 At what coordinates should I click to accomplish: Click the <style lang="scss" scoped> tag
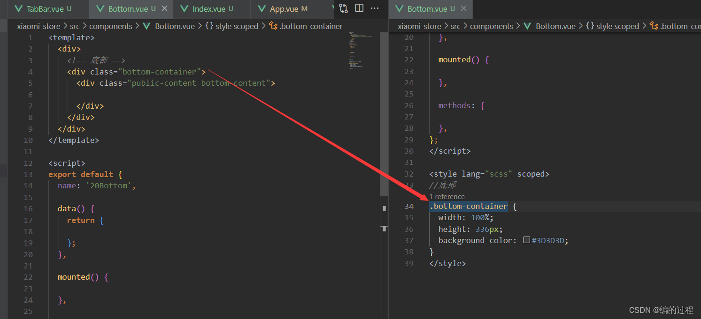(x=489, y=174)
